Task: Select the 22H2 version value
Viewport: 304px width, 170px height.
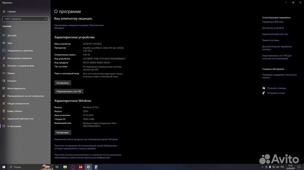Action: coord(85,111)
